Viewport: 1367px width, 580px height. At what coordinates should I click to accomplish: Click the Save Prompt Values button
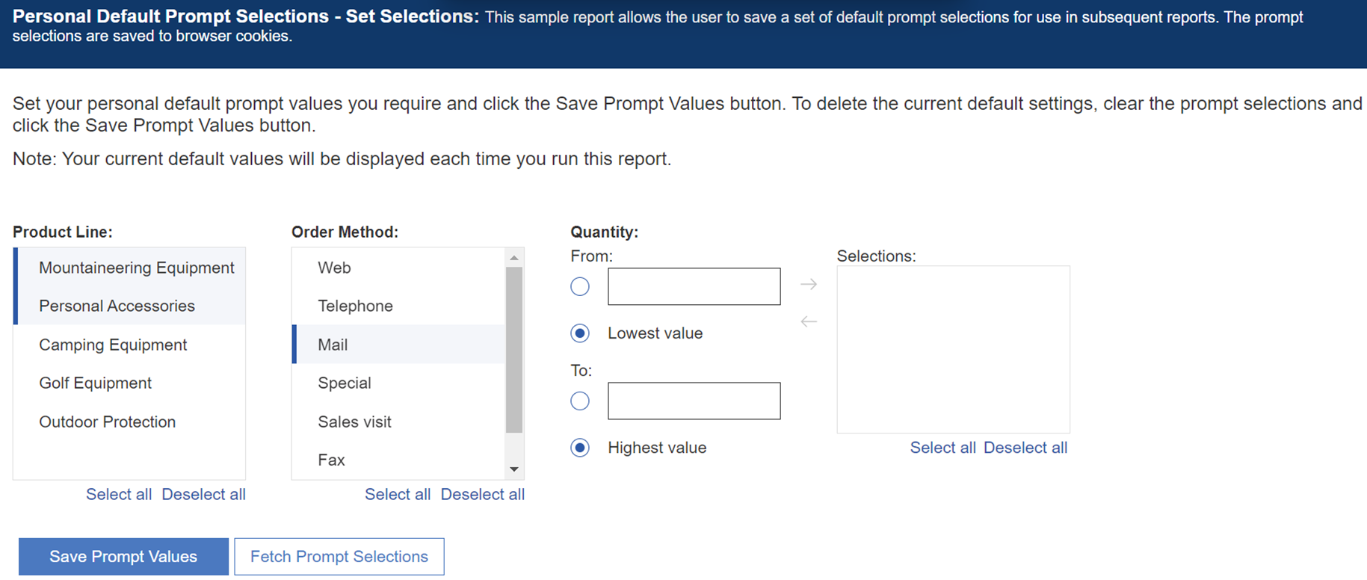[123, 557]
